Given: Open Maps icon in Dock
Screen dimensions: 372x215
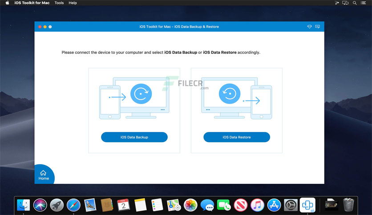Looking at the screenshot, I should 174,205.
